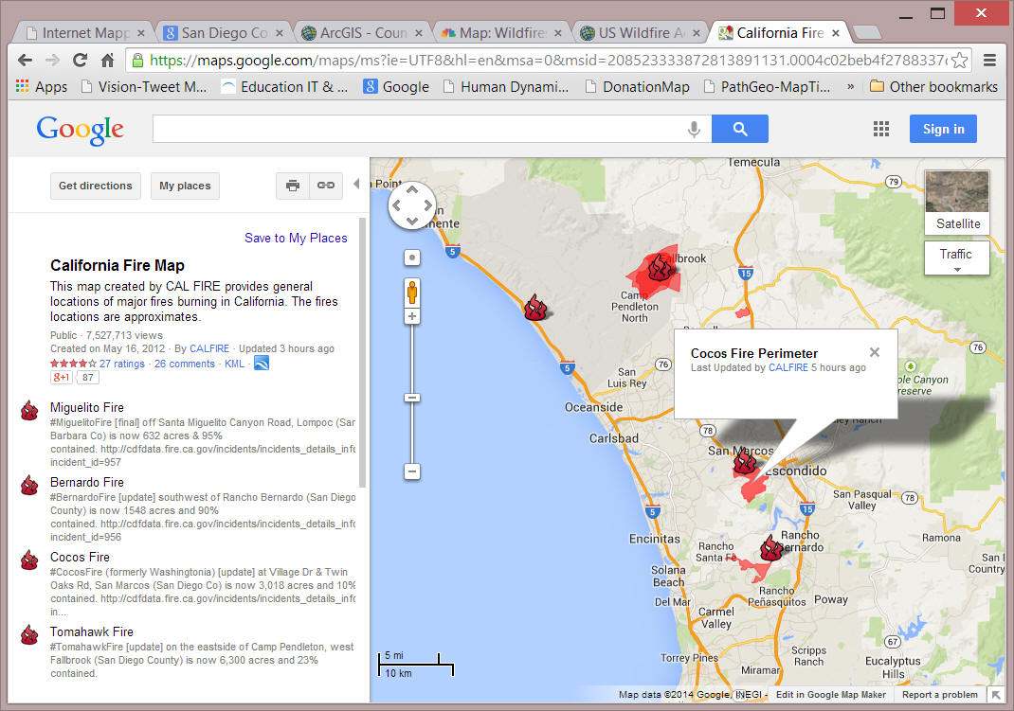
Task: Click the Tomahawk Fire marker near Fallbrook
Action: pyautogui.click(x=660, y=267)
